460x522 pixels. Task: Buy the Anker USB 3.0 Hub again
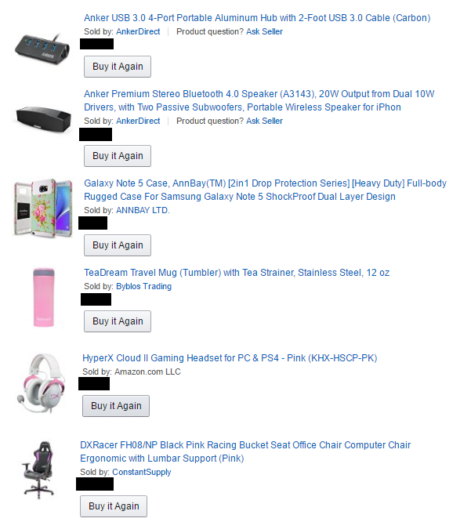[x=118, y=67]
